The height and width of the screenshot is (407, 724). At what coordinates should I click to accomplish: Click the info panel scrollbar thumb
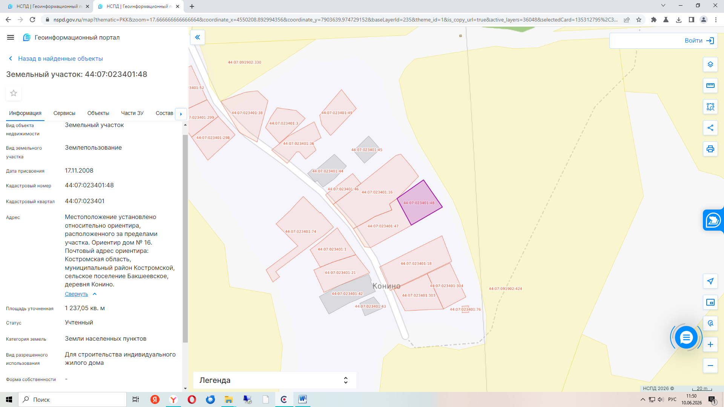pos(185,238)
